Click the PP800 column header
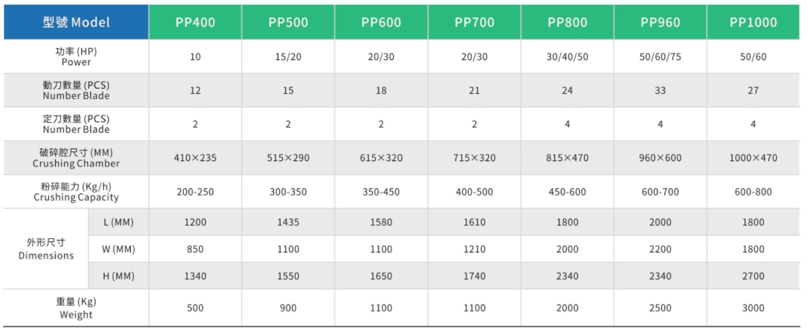 pos(567,23)
